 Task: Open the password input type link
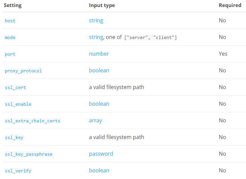[101, 154]
